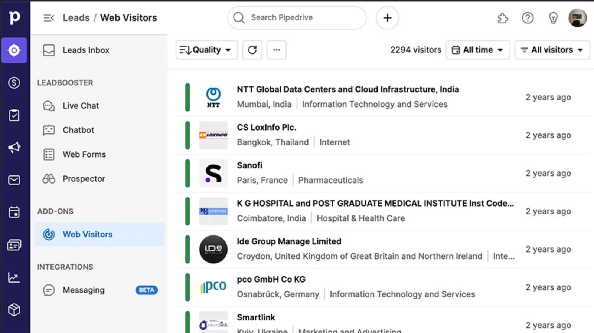Image resolution: width=594 pixels, height=333 pixels.
Task: Open Contacts card icon in sidebar
Action: pos(14,245)
